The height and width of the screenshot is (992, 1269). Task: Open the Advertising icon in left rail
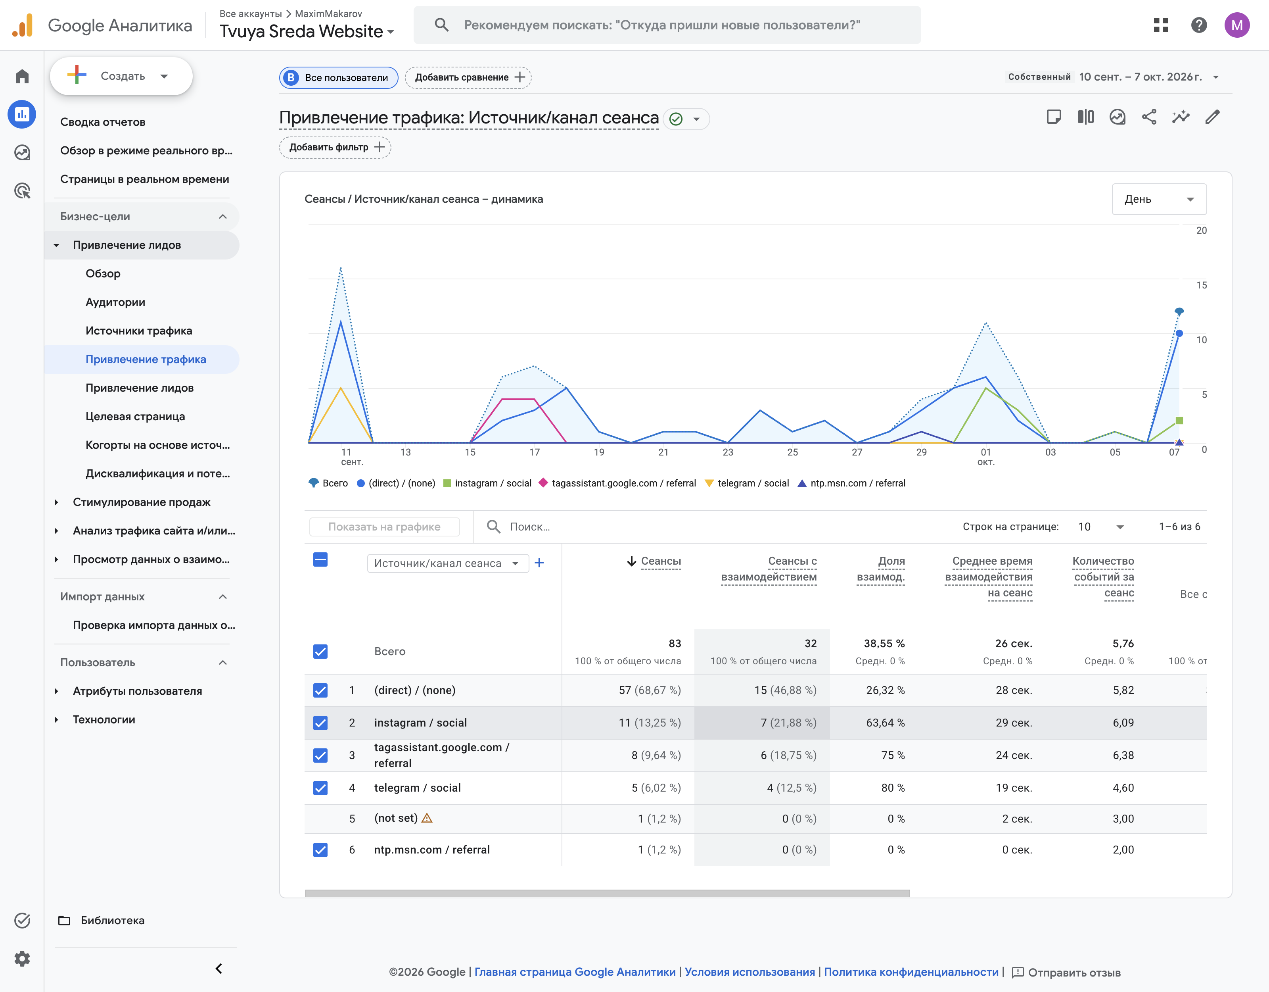22,190
